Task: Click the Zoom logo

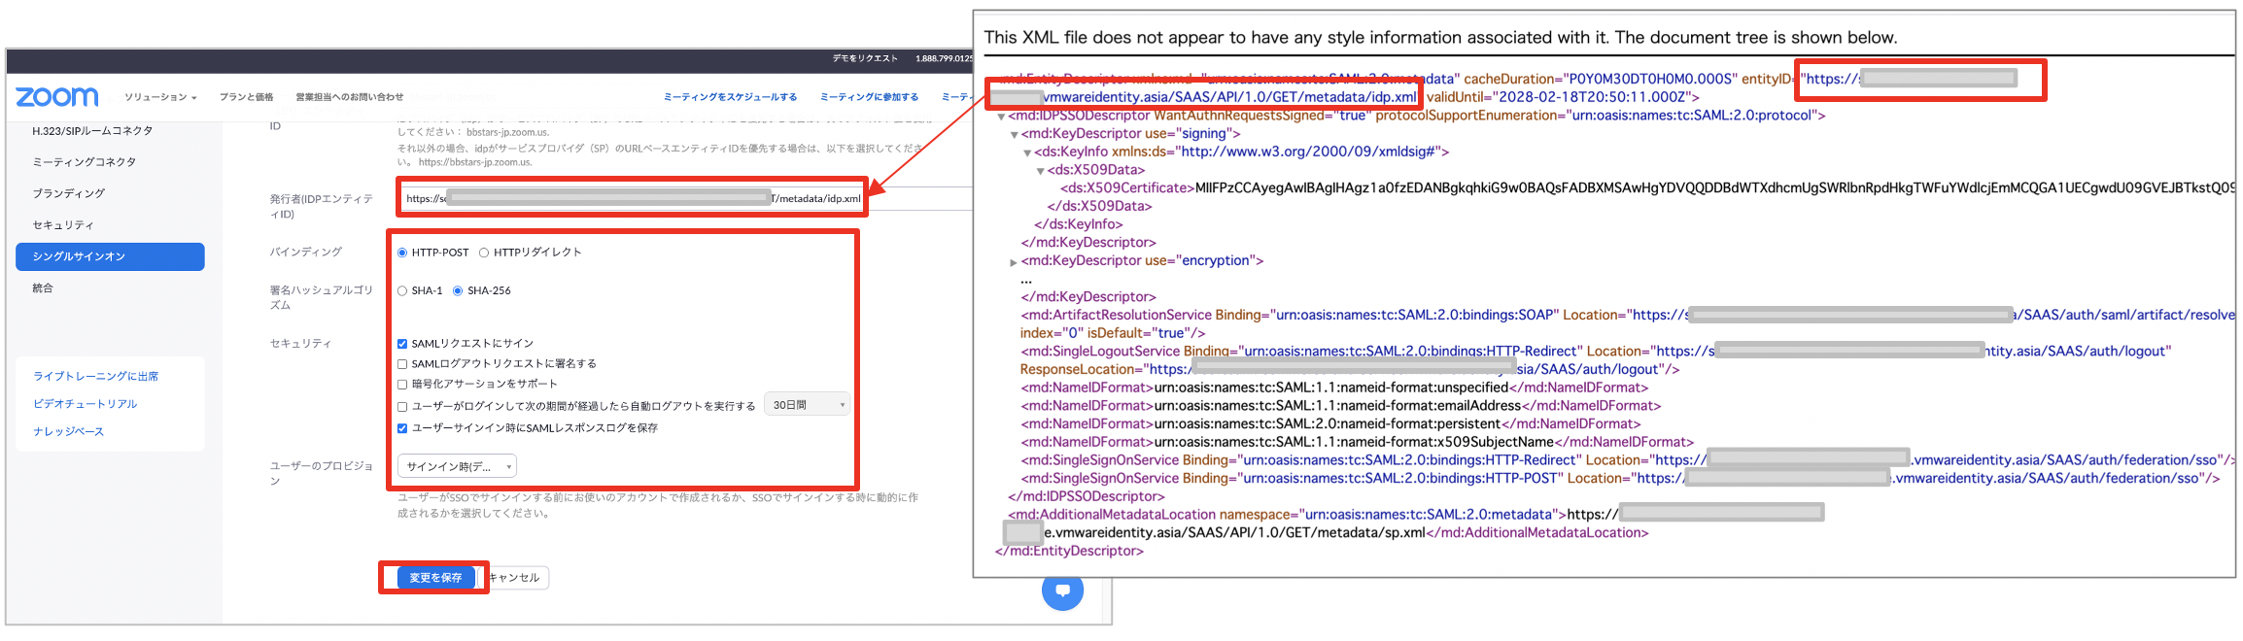Action: (x=56, y=97)
